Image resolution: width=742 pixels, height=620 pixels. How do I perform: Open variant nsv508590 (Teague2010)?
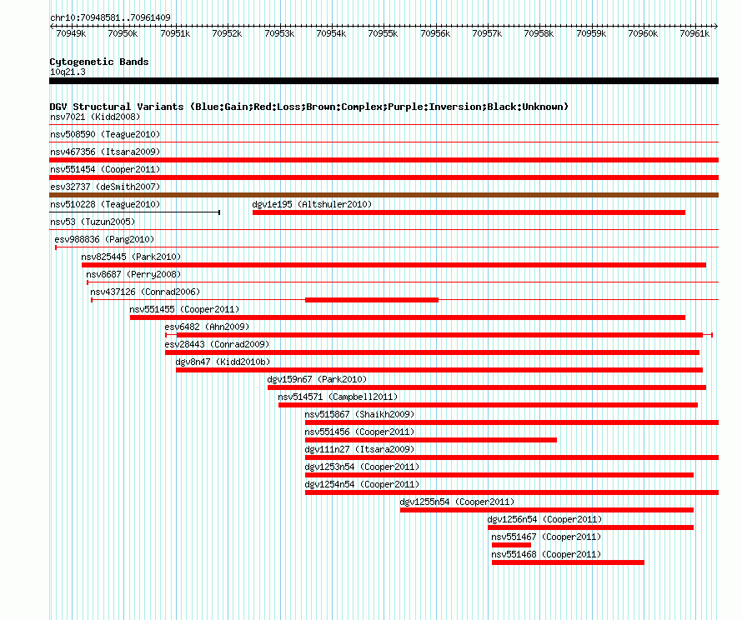[105, 134]
